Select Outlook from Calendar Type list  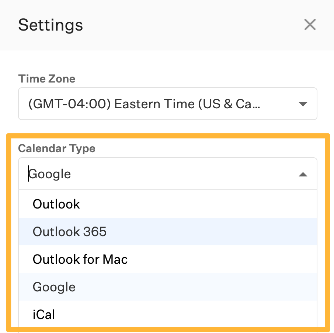click(x=56, y=204)
